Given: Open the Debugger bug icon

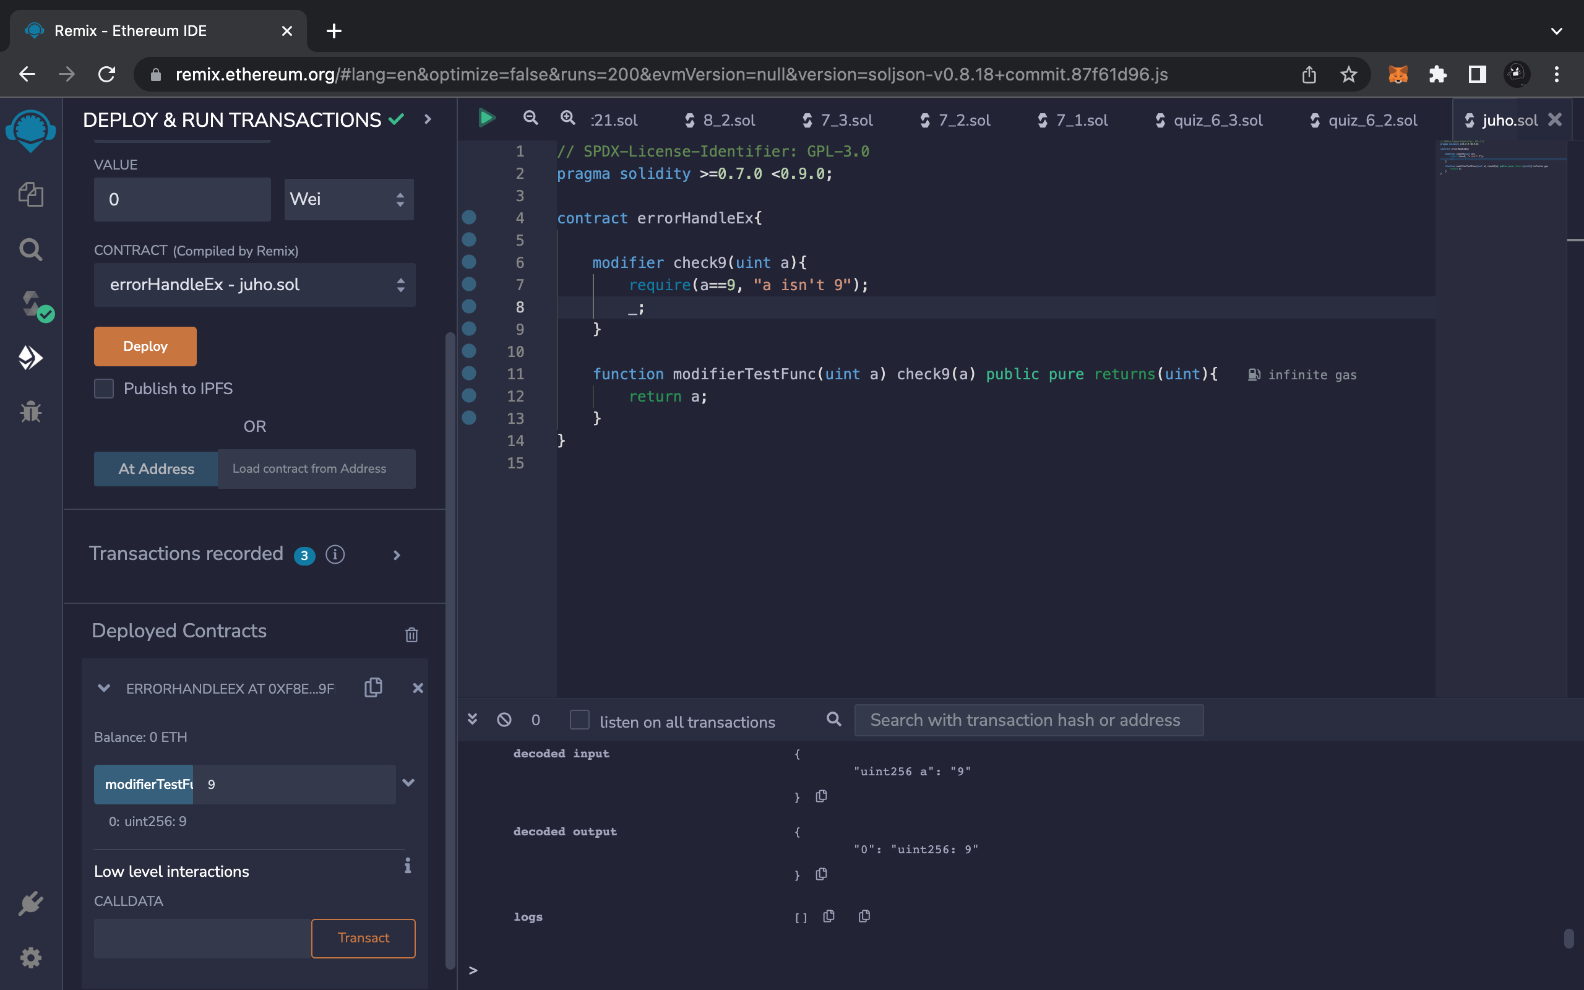Looking at the screenshot, I should (31, 412).
